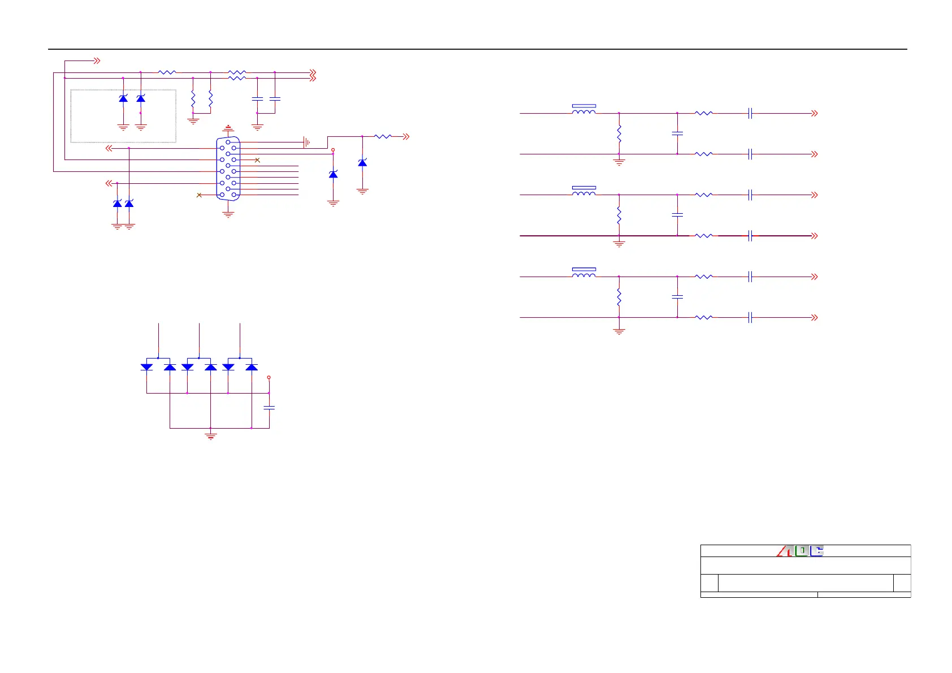952x673 pixels.
Task: Select the no-connect X on connector's left pin
Action: click(198, 195)
